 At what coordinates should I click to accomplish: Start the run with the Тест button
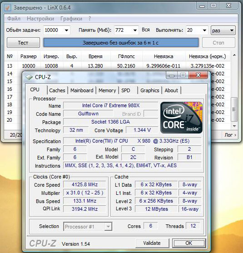pos(23,43)
